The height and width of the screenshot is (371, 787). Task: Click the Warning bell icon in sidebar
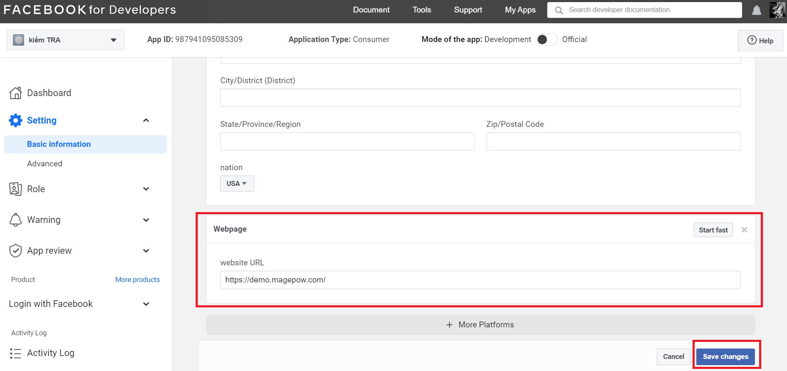click(x=15, y=220)
